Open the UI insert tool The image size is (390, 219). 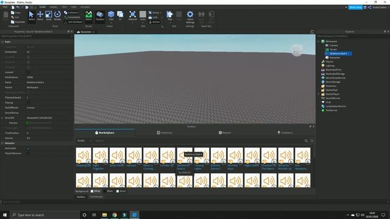click(120, 15)
